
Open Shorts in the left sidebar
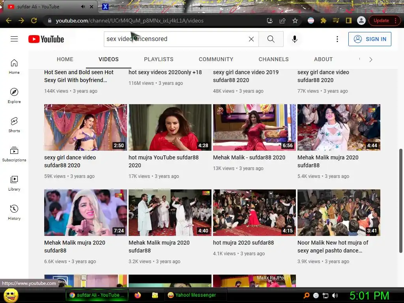(x=14, y=125)
